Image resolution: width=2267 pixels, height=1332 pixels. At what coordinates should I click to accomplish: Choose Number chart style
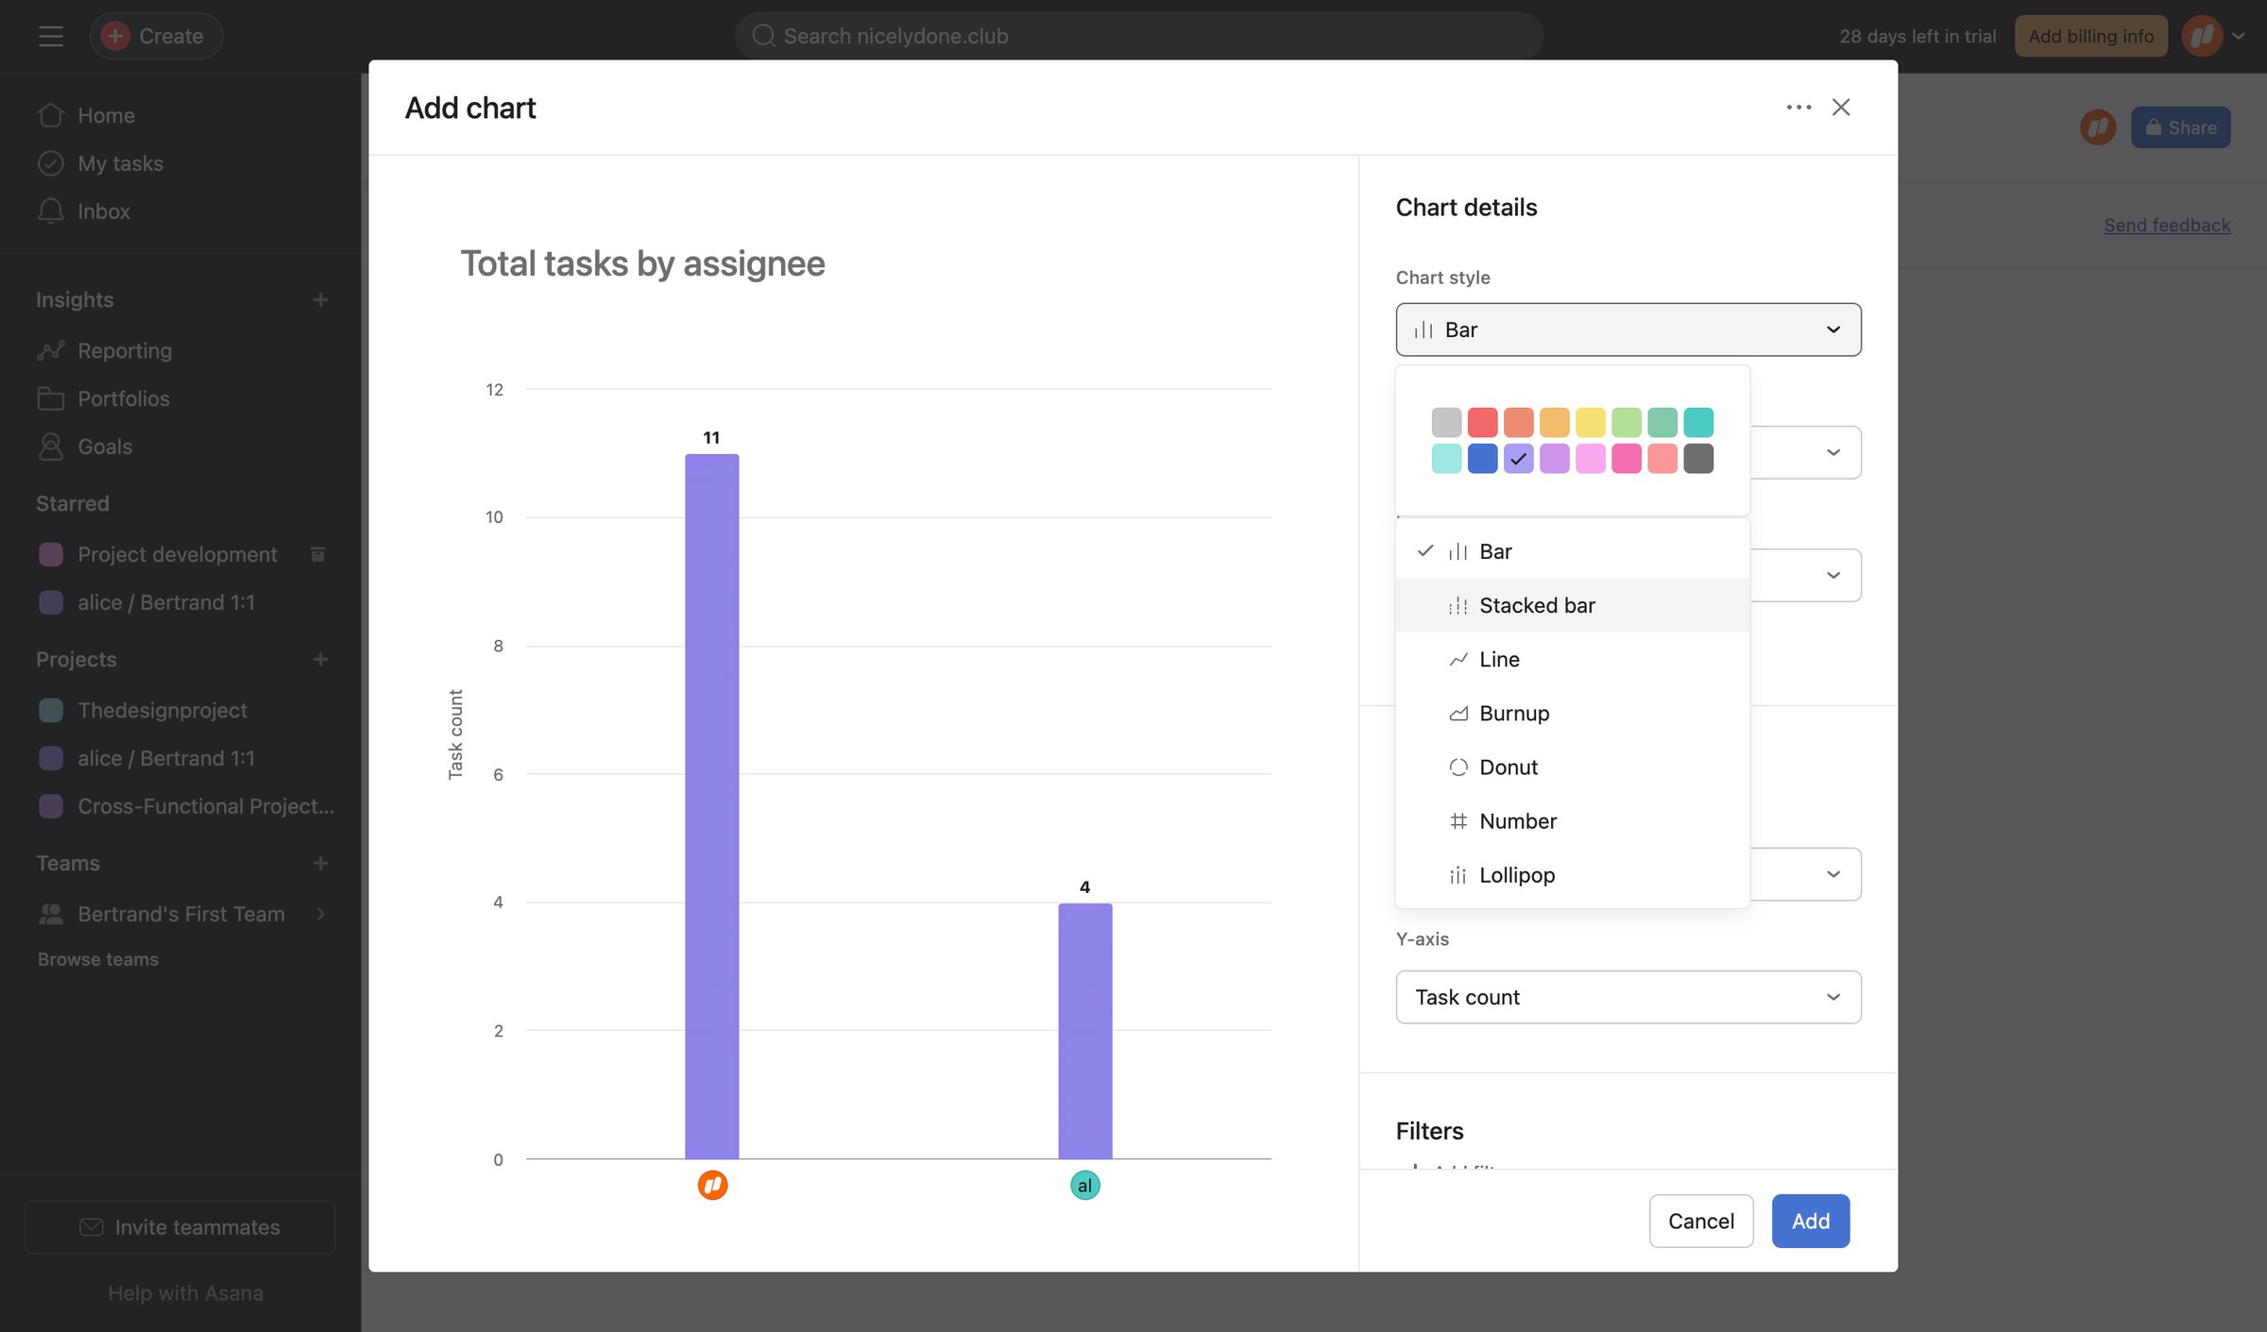click(1573, 820)
